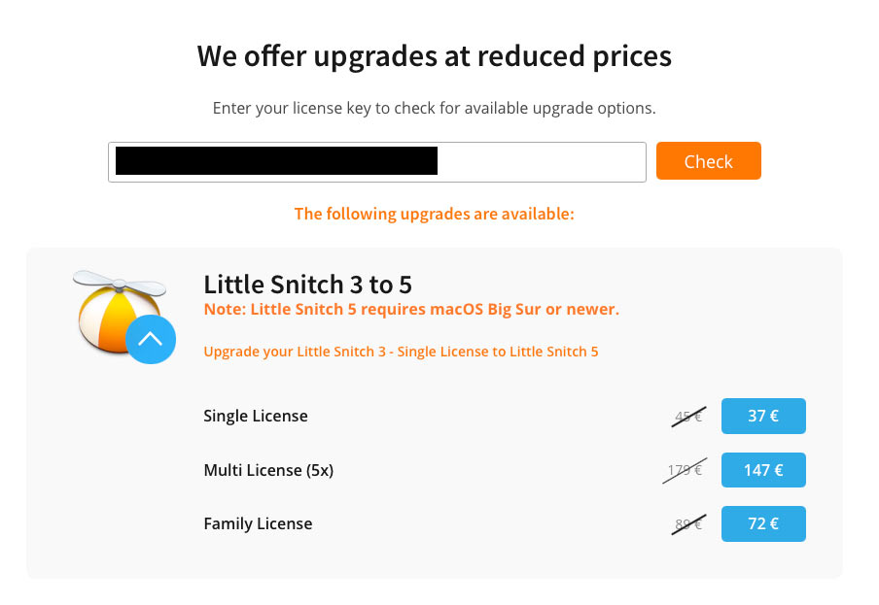This screenshot has width=879, height=605.
Task: Buy the Single License for 37 €
Action: coord(763,417)
